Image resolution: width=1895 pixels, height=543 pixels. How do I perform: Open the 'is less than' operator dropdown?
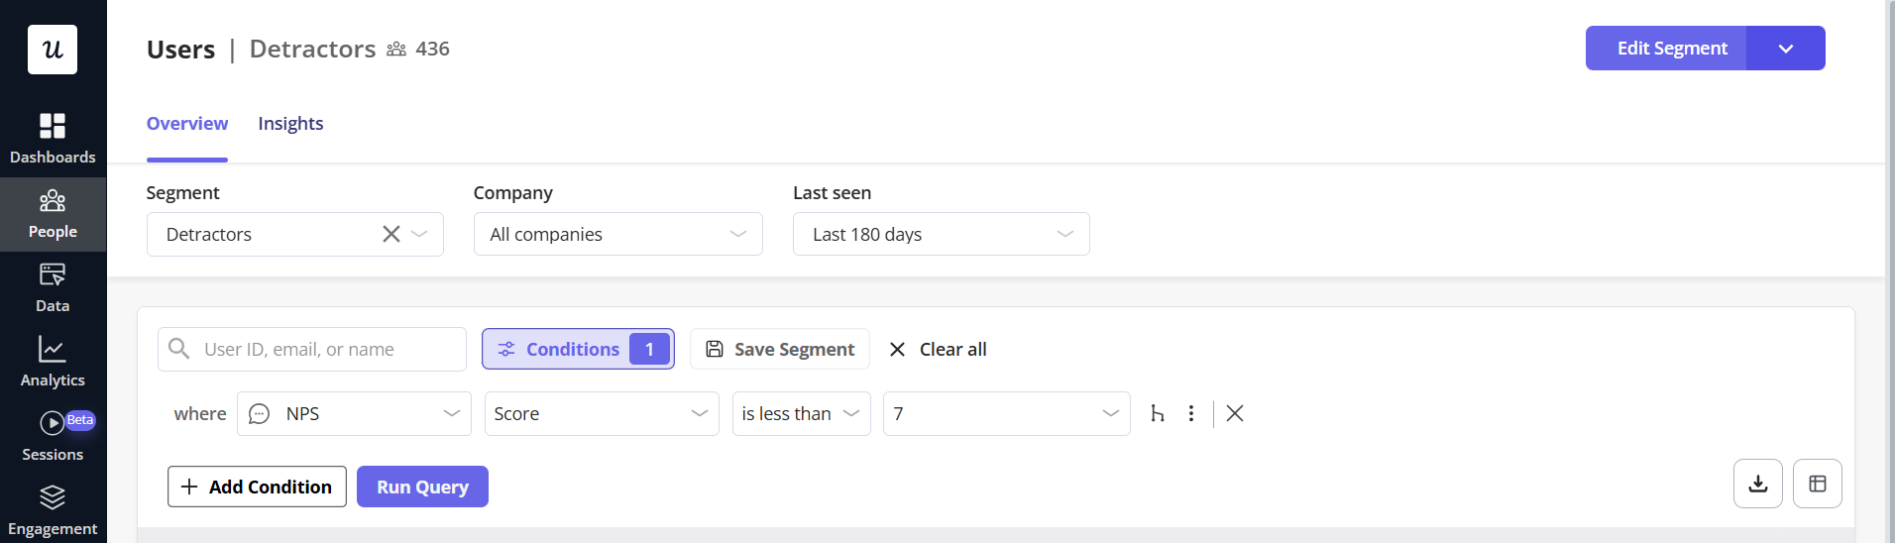[x=801, y=413]
